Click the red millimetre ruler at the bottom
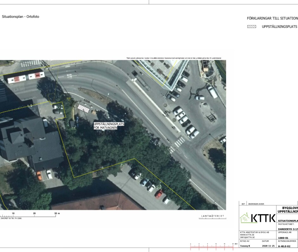Viewport: 298px width, 252px height. [x=212, y=246]
